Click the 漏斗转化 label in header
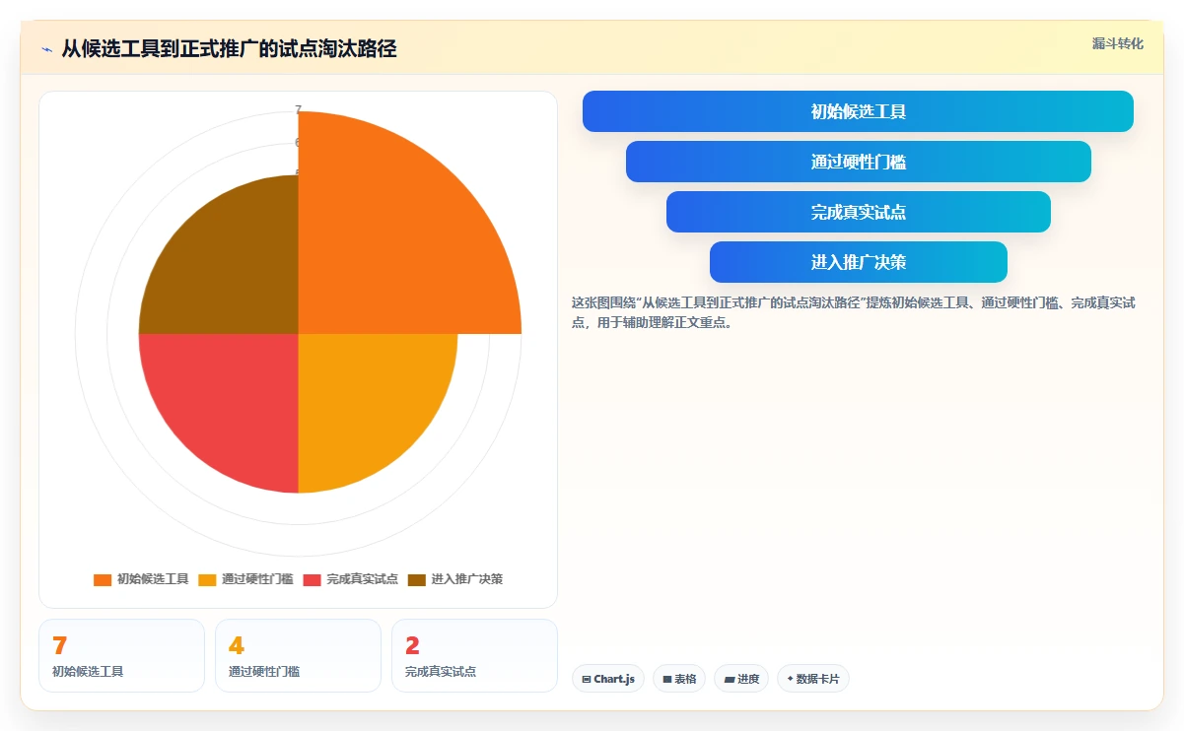This screenshot has height=731, width=1184. point(1118,43)
